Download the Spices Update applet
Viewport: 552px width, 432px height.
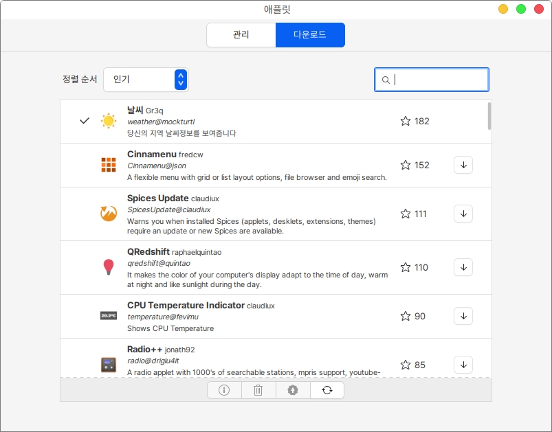(463, 214)
